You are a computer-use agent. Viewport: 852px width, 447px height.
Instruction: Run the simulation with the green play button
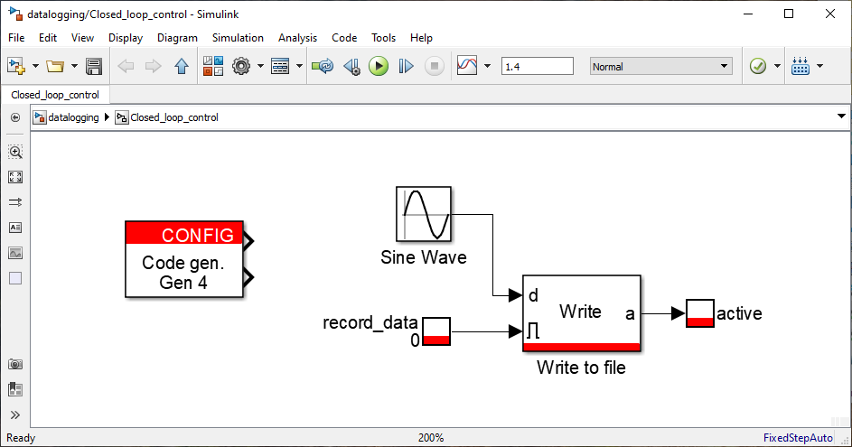379,66
